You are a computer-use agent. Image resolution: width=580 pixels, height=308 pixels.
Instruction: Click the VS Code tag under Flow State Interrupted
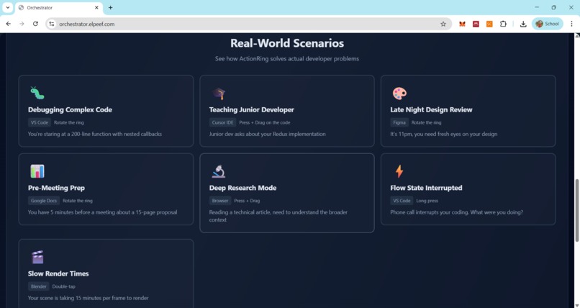[402, 201]
